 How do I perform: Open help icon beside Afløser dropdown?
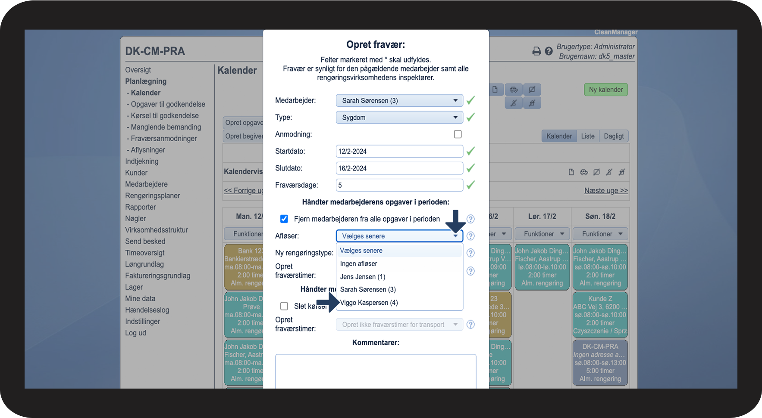(470, 236)
